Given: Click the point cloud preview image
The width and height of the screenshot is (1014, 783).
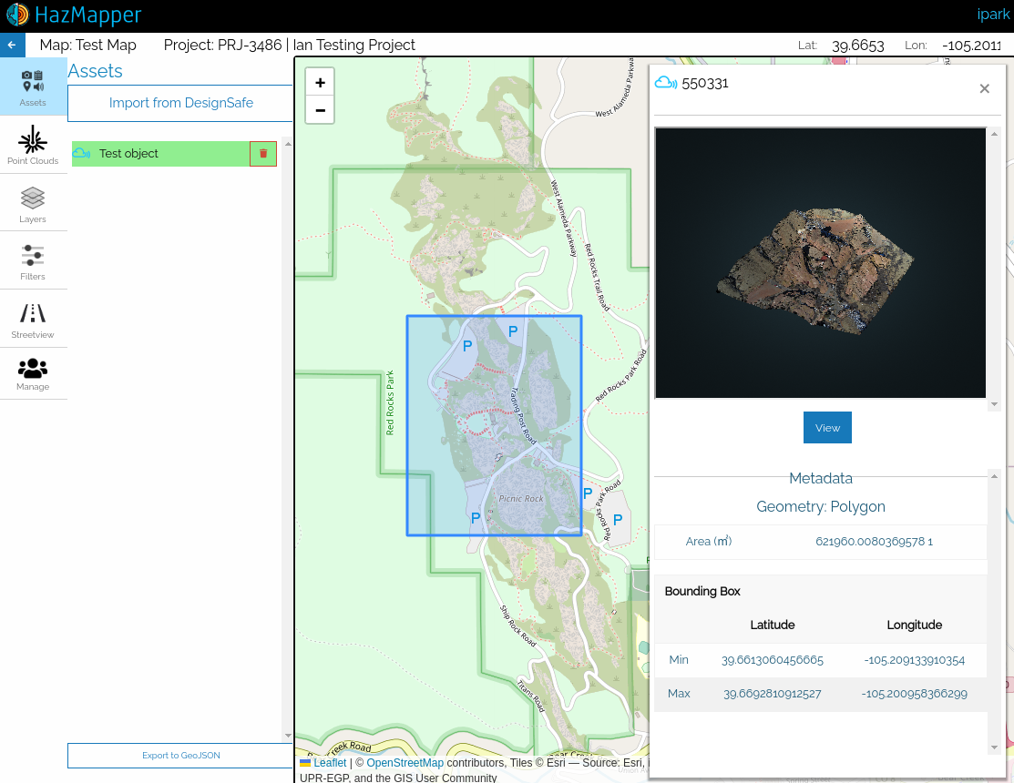Looking at the screenshot, I should (x=820, y=263).
